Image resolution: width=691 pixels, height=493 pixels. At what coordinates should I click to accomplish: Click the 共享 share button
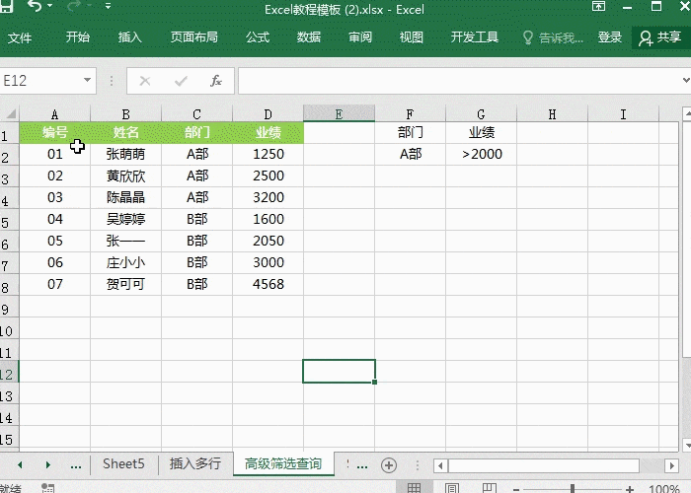click(660, 37)
